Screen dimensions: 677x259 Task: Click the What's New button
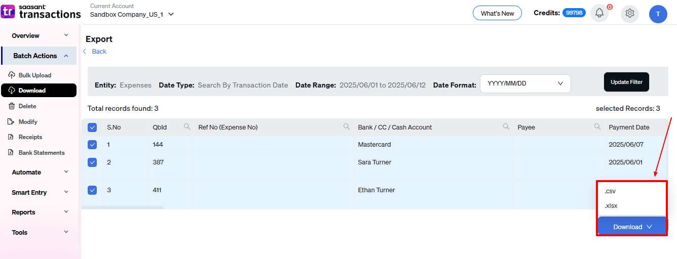497,13
